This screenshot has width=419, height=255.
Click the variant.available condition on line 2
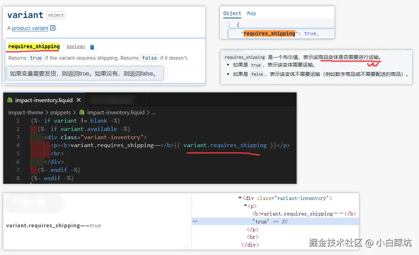point(89,129)
